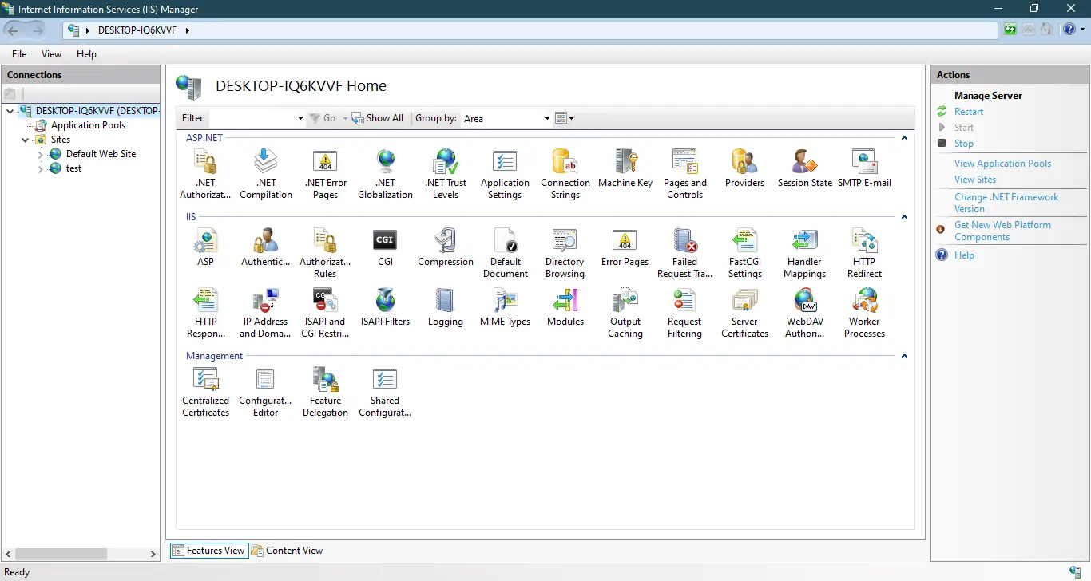Open .NET Trust Levels
This screenshot has height=581, width=1091.
click(x=446, y=174)
